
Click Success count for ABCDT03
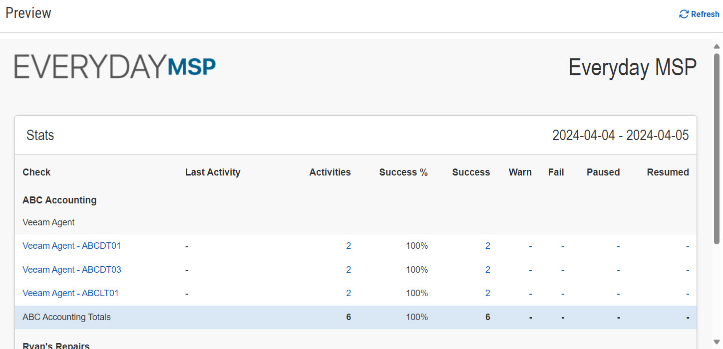tap(487, 270)
